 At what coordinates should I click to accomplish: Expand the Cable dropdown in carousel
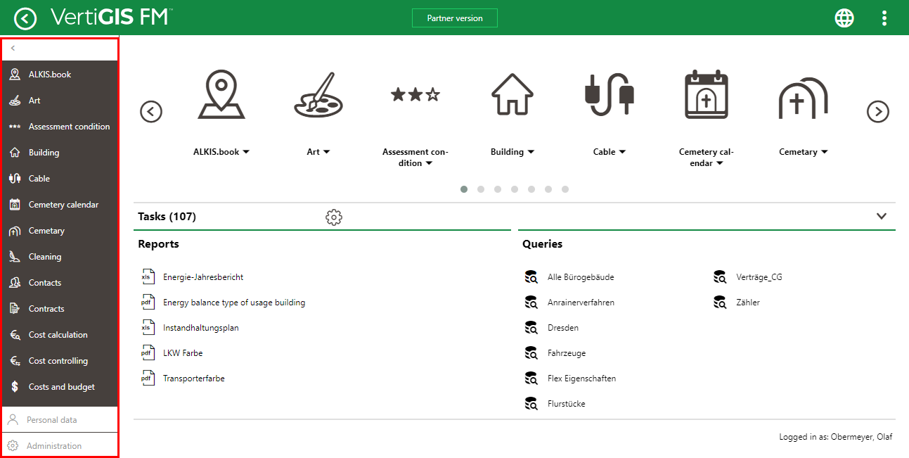[x=622, y=152]
